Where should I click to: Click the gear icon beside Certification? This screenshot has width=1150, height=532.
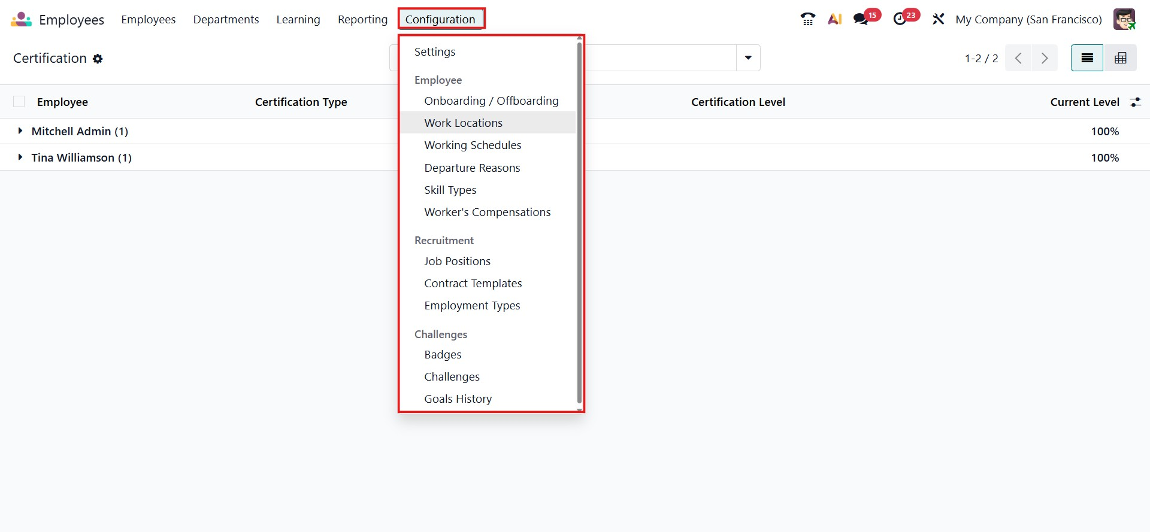click(x=98, y=59)
